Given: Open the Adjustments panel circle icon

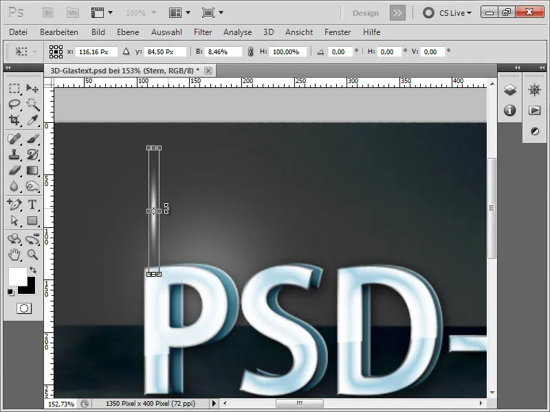Looking at the screenshot, I should 535,131.
